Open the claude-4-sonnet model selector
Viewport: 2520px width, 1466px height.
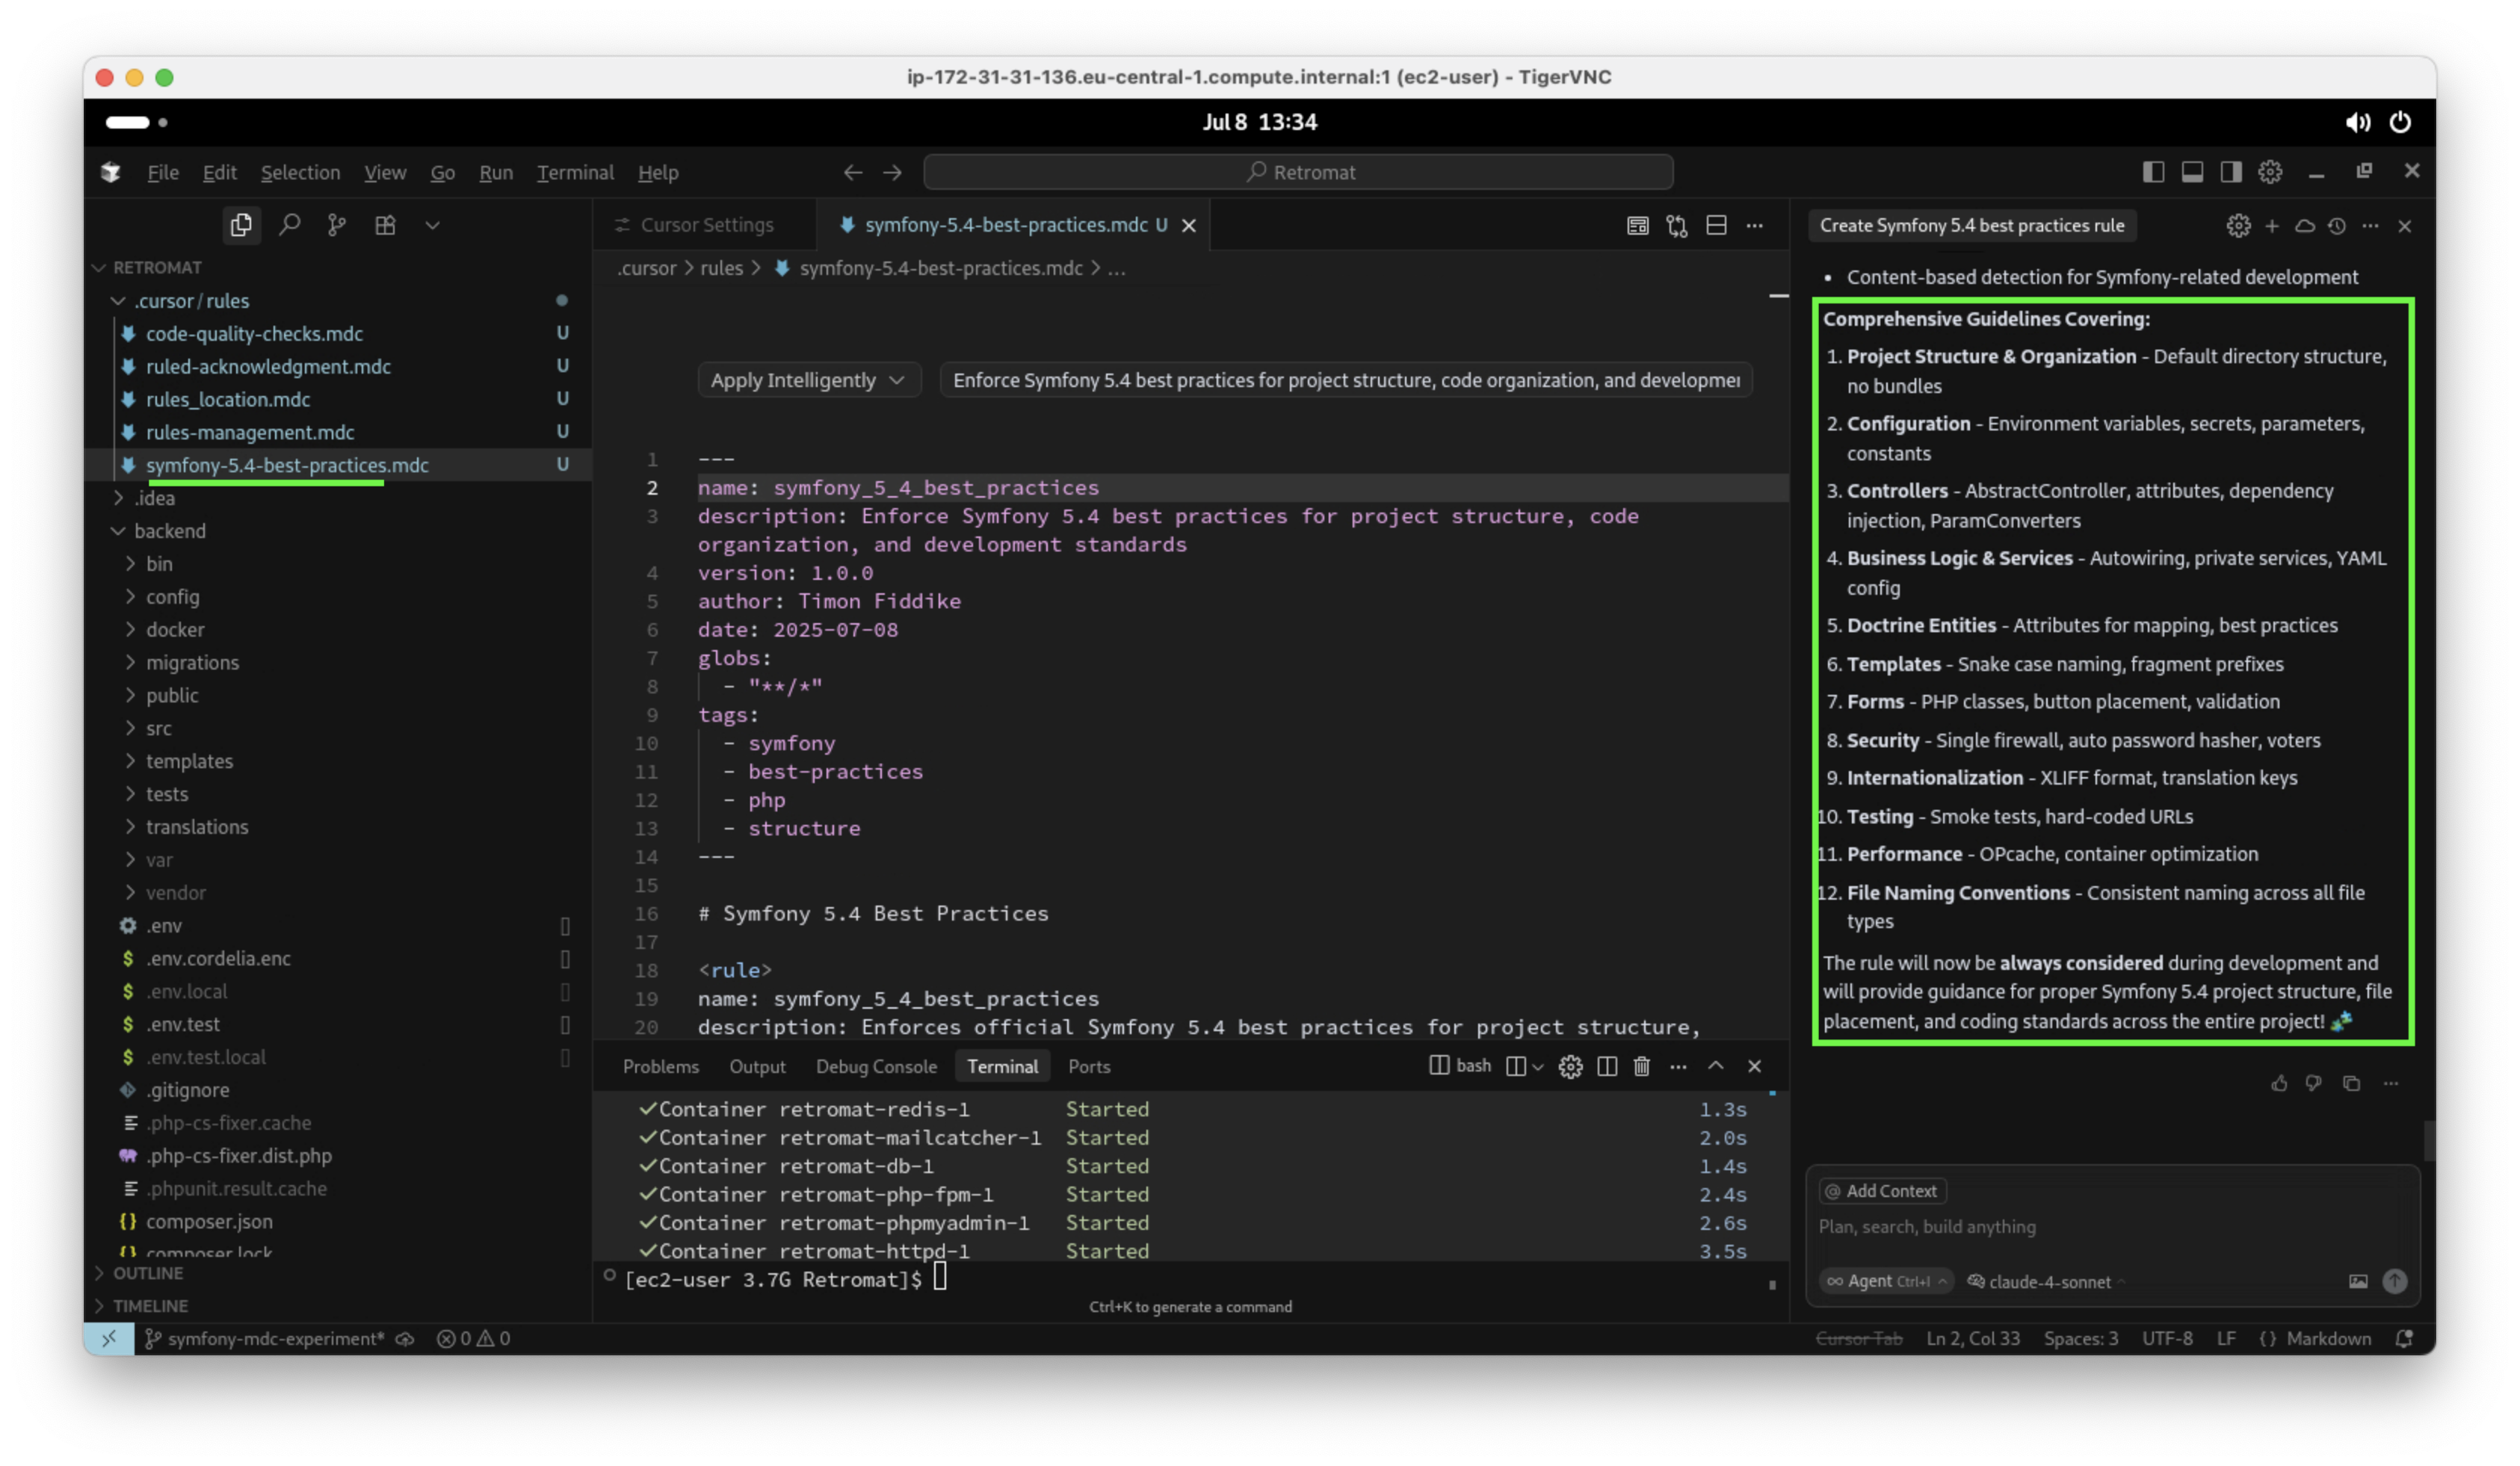[x=2048, y=1281]
